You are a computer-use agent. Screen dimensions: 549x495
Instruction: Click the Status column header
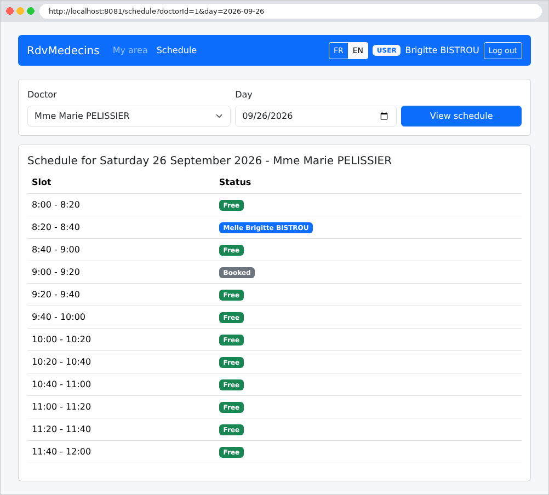coord(235,182)
